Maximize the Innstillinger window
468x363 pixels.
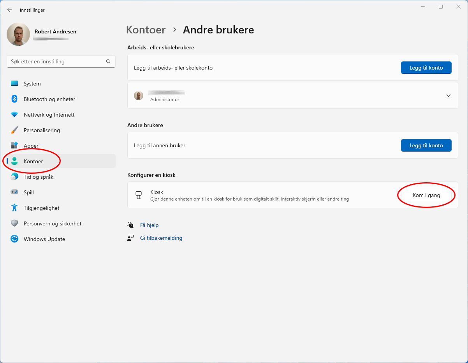pyautogui.click(x=441, y=7)
